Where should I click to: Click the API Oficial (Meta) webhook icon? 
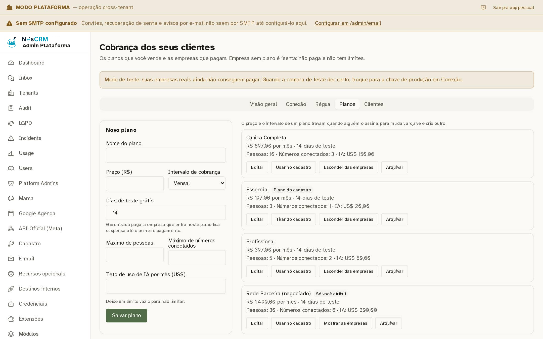coord(11,229)
